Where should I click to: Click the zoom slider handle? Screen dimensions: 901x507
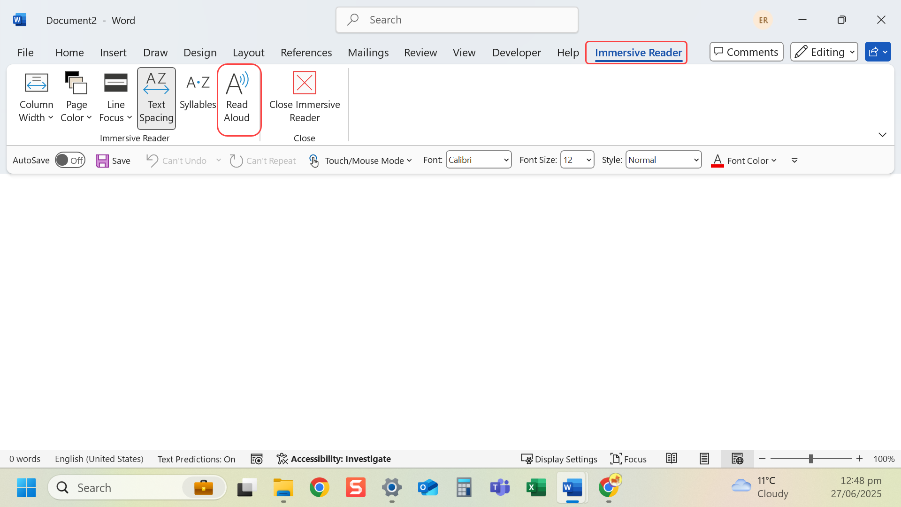pyautogui.click(x=811, y=459)
